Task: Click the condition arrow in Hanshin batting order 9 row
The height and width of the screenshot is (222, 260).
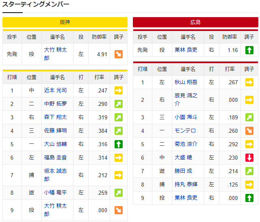Action: coord(119,210)
